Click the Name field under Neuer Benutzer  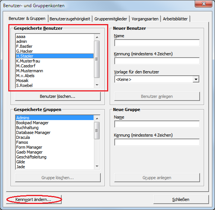pos(157,43)
